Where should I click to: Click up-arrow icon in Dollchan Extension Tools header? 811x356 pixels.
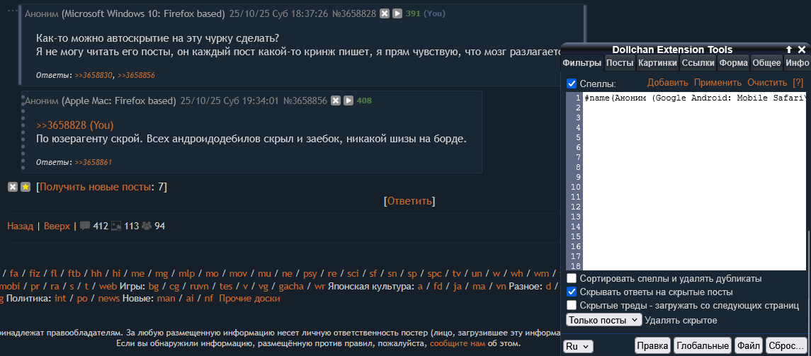789,50
